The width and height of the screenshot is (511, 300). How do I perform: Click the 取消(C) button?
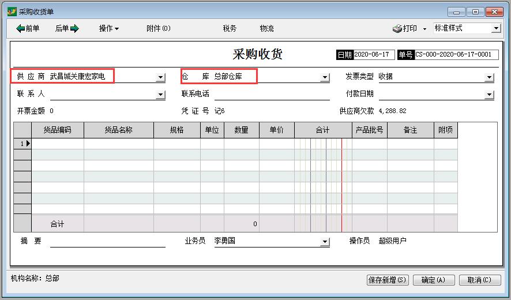click(x=480, y=280)
